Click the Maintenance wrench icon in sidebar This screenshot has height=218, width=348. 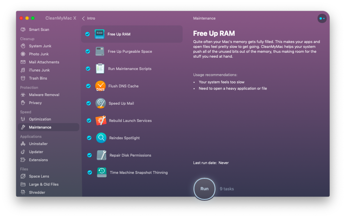23,127
